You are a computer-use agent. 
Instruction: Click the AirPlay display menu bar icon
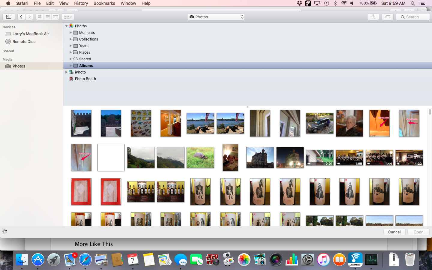point(317,3)
